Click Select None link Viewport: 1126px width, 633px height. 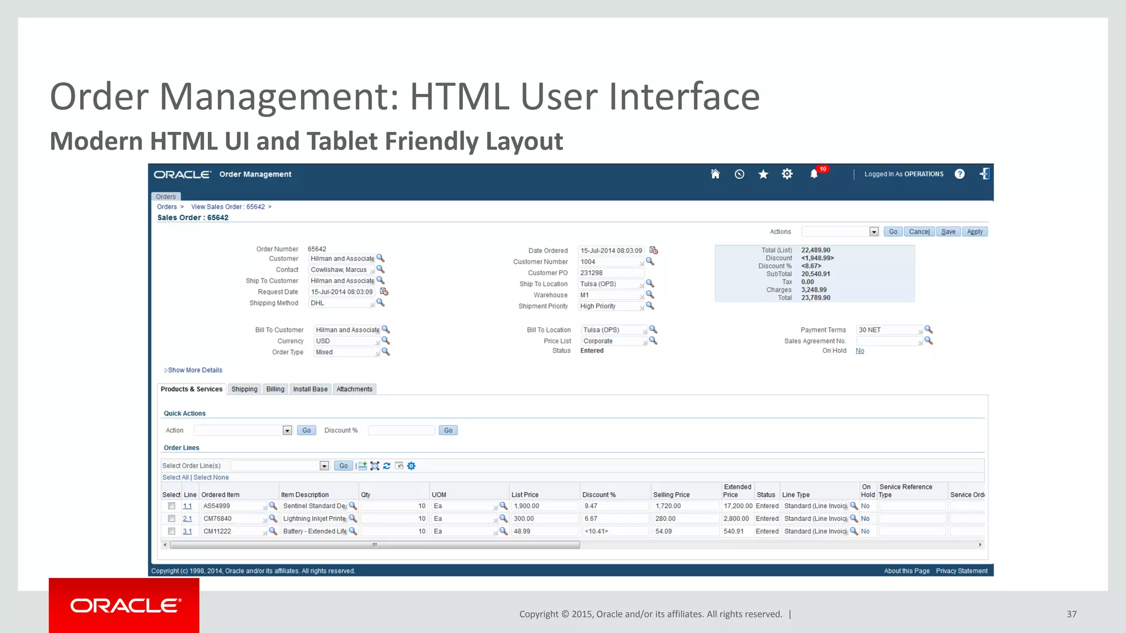(x=211, y=477)
